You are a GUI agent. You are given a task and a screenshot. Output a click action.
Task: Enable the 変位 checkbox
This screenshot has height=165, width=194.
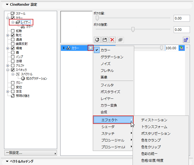pos(13,87)
